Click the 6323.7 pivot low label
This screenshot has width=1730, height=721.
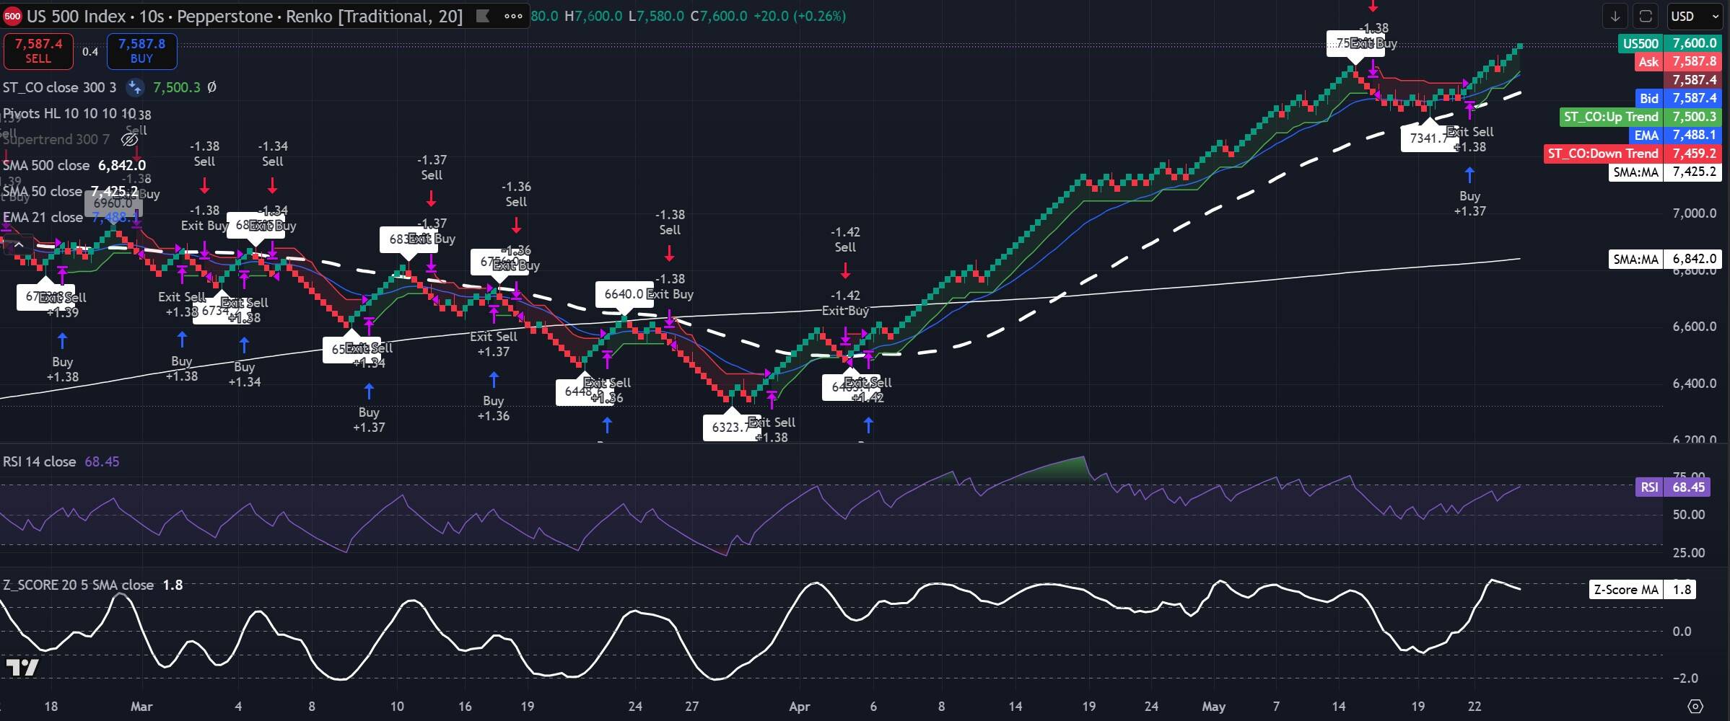click(x=731, y=428)
